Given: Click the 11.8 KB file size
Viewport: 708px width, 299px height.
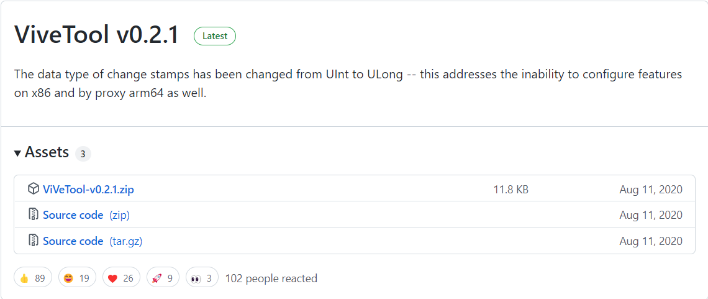Looking at the screenshot, I should pos(511,190).
